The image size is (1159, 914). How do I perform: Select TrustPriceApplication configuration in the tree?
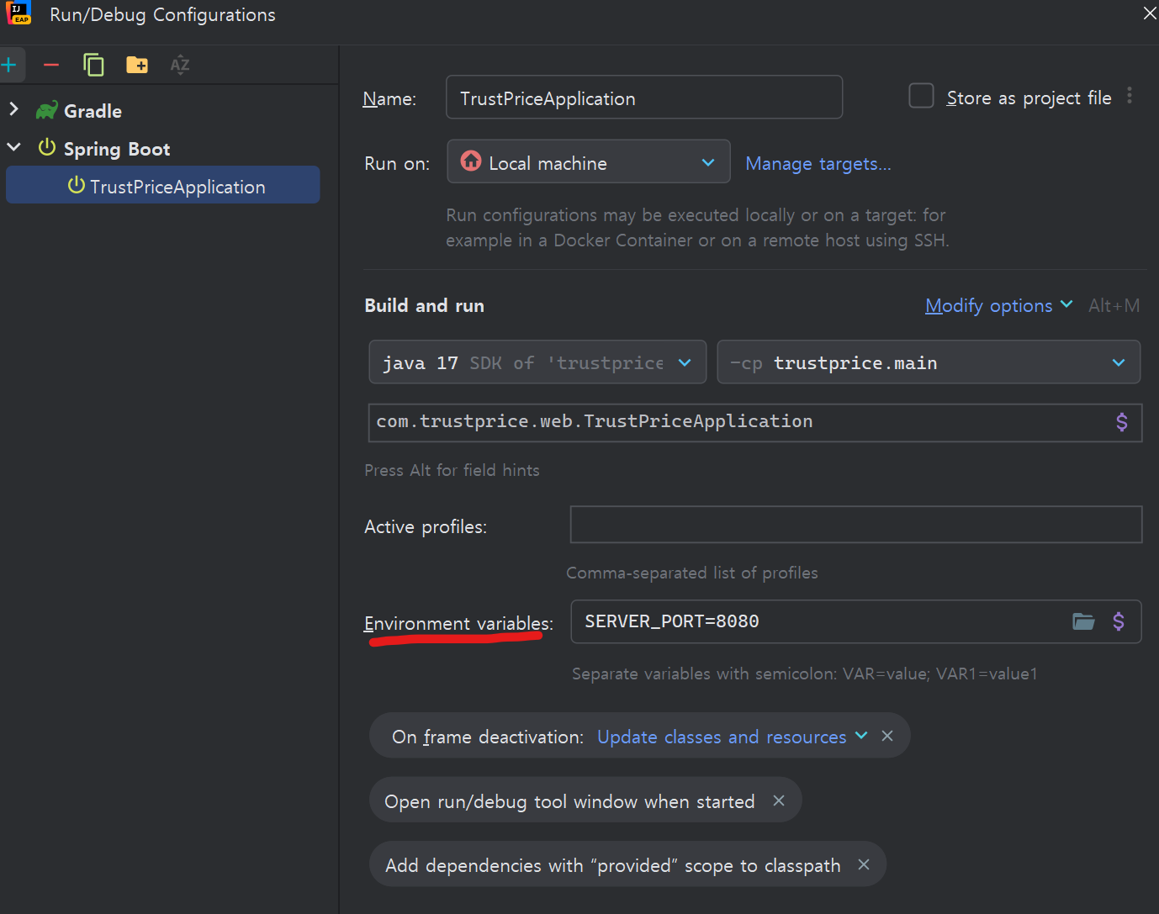coord(163,185)
